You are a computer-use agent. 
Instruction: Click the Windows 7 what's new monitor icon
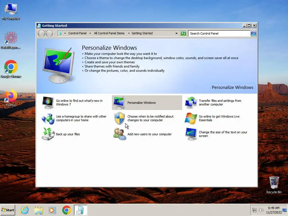click(x=48, y=102)
